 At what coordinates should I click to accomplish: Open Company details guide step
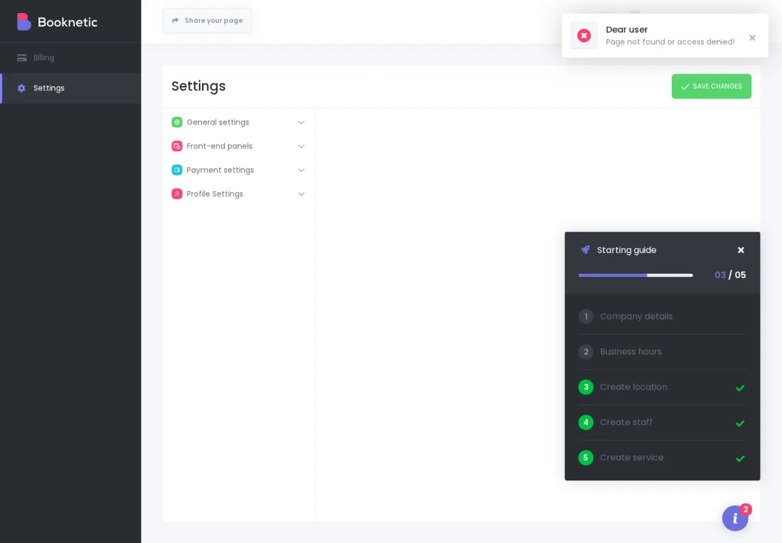coord(662,317)
